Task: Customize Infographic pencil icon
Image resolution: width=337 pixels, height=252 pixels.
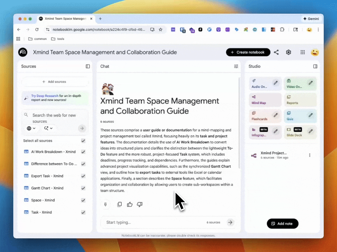Action: (275, 131)
